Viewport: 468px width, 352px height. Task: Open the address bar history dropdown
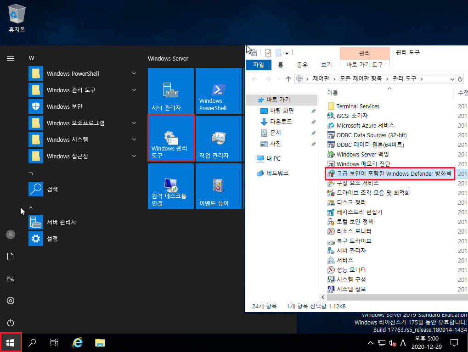tap(452, 79)
